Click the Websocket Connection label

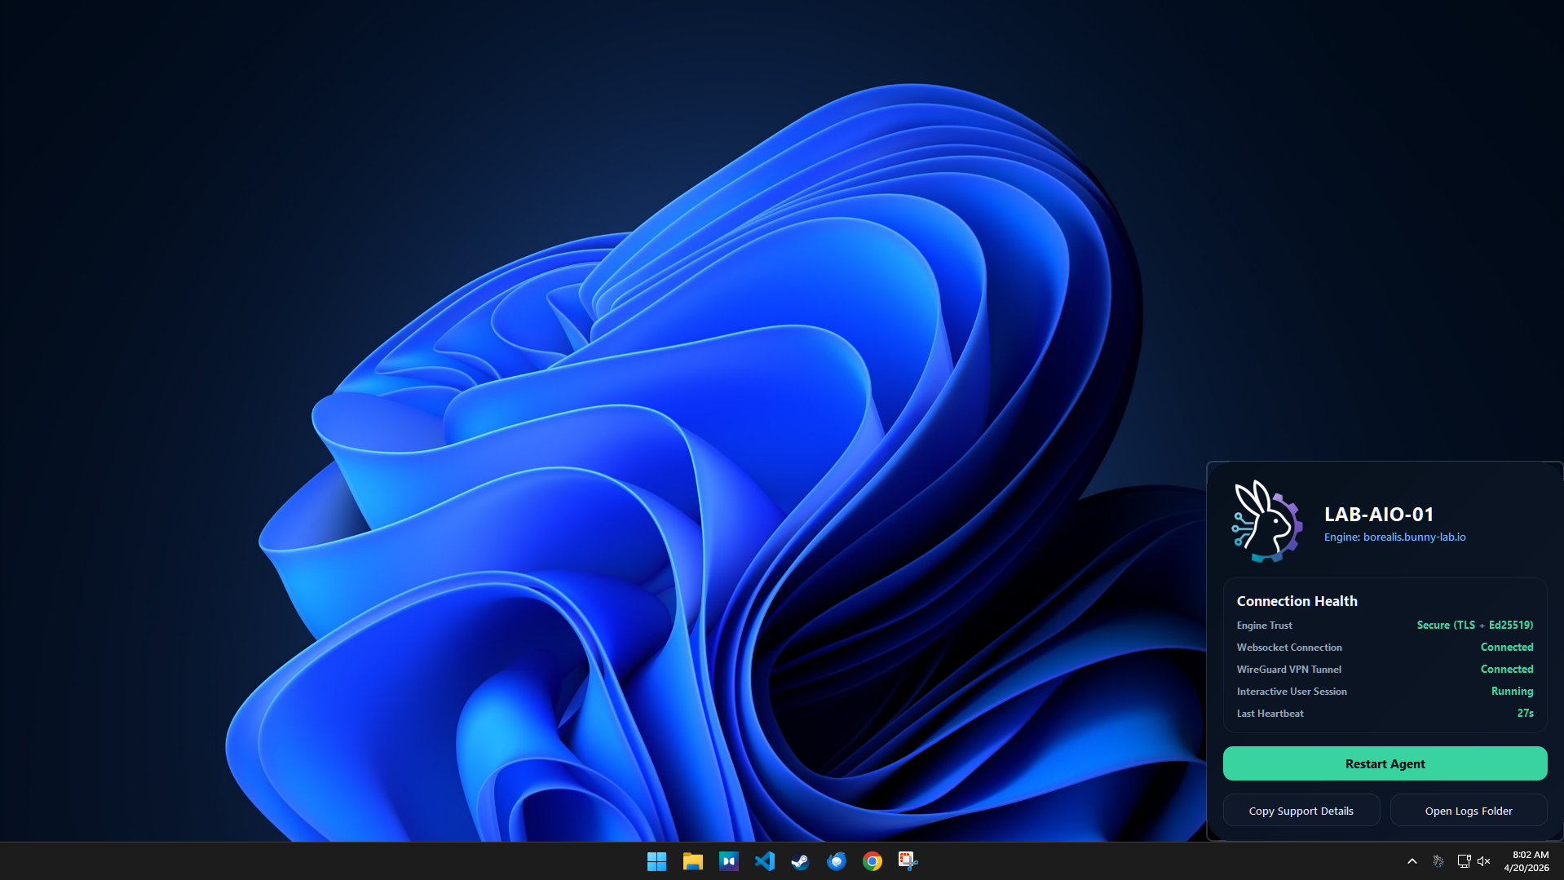point(1288,648)
